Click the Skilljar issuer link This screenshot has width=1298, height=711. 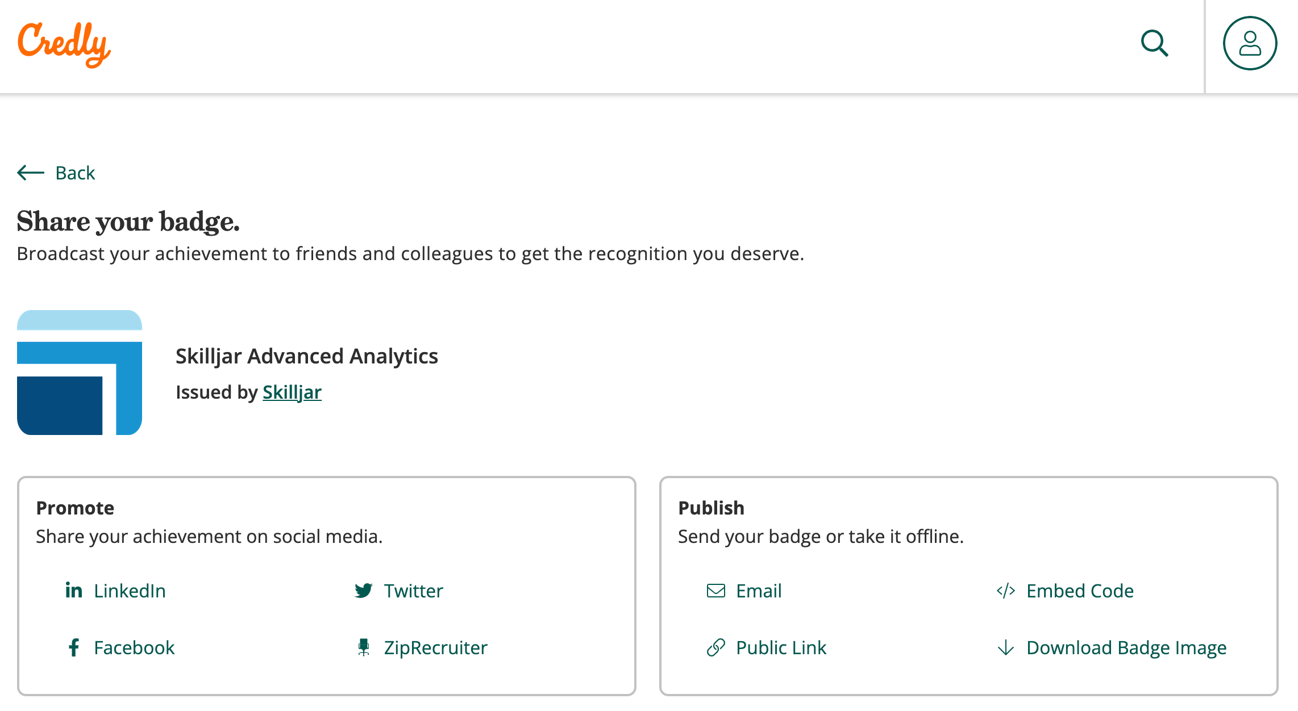(292, 391)
